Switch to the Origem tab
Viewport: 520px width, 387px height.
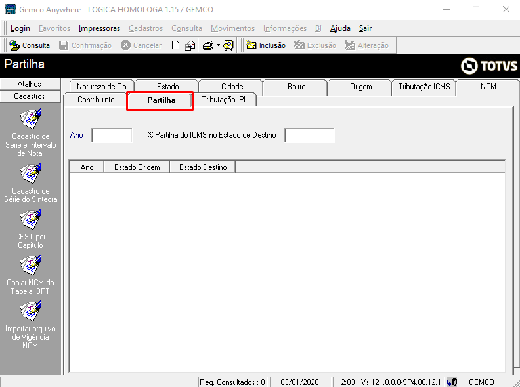click(x=361, y=87)
